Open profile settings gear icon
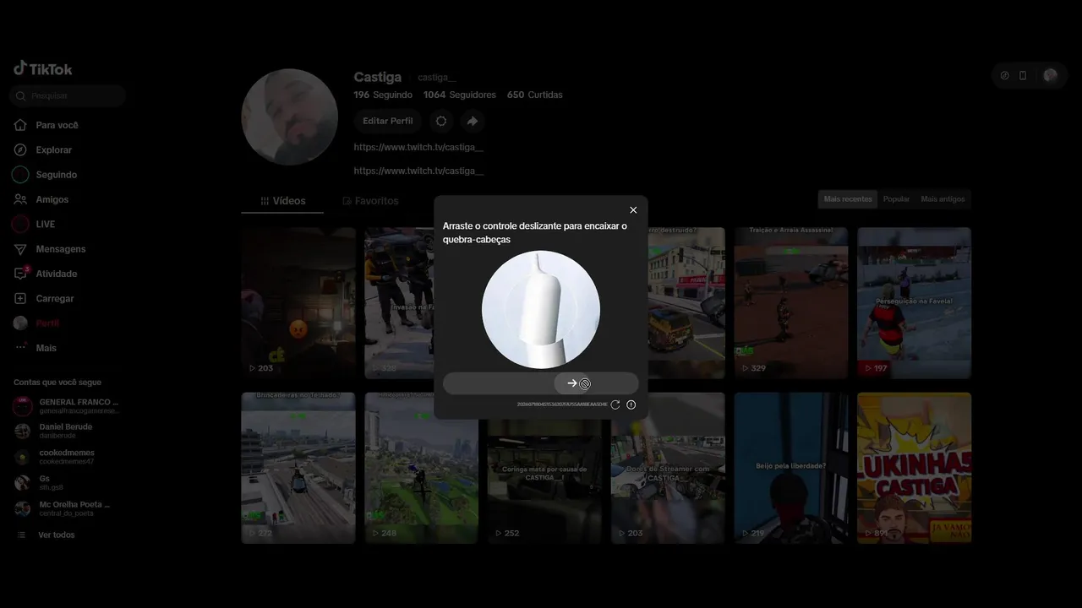This screenshot has width=1082, height=608. tap(441, 121)
